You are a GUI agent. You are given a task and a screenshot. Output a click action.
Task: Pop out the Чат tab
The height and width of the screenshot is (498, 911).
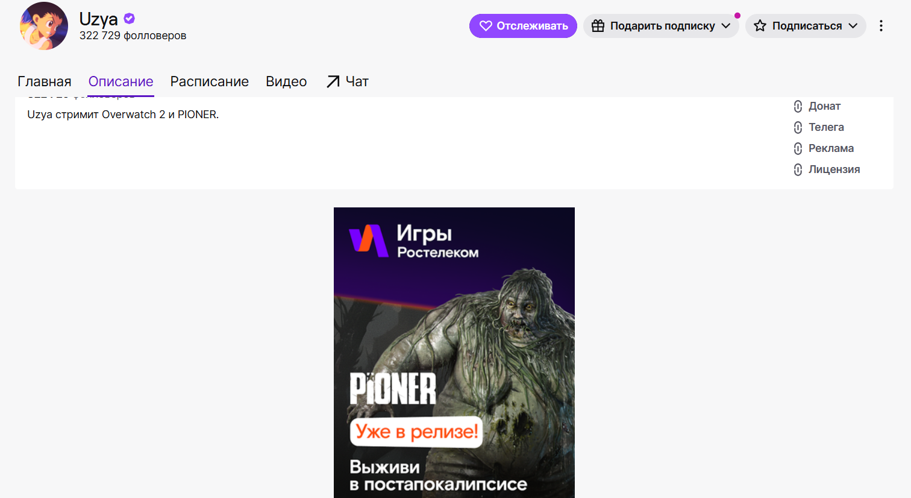click(347, 81)
